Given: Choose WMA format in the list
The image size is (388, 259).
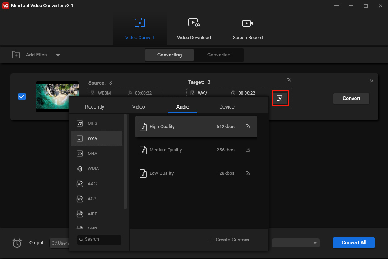Looking at the screenshot, I should tap(97, 169).
